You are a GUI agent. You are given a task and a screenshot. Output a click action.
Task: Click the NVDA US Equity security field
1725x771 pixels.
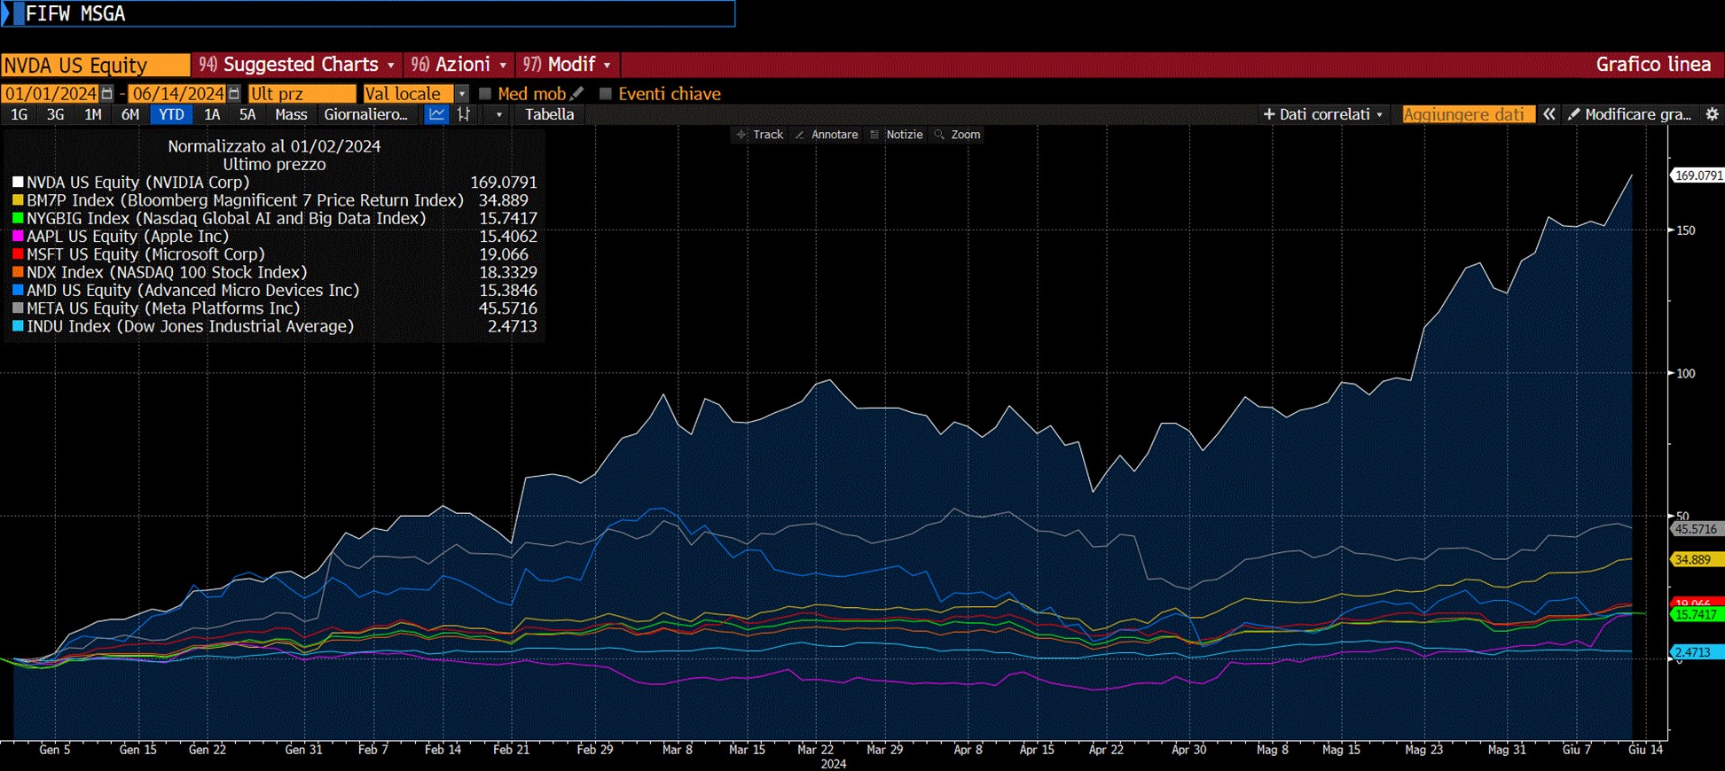[x=96, y=66]
